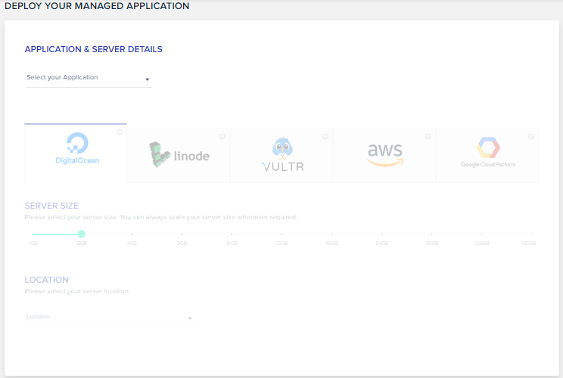563x378 pixels.
Task: Click the Select your Application dropdown arrow
Action: click(x=148, y=79)
